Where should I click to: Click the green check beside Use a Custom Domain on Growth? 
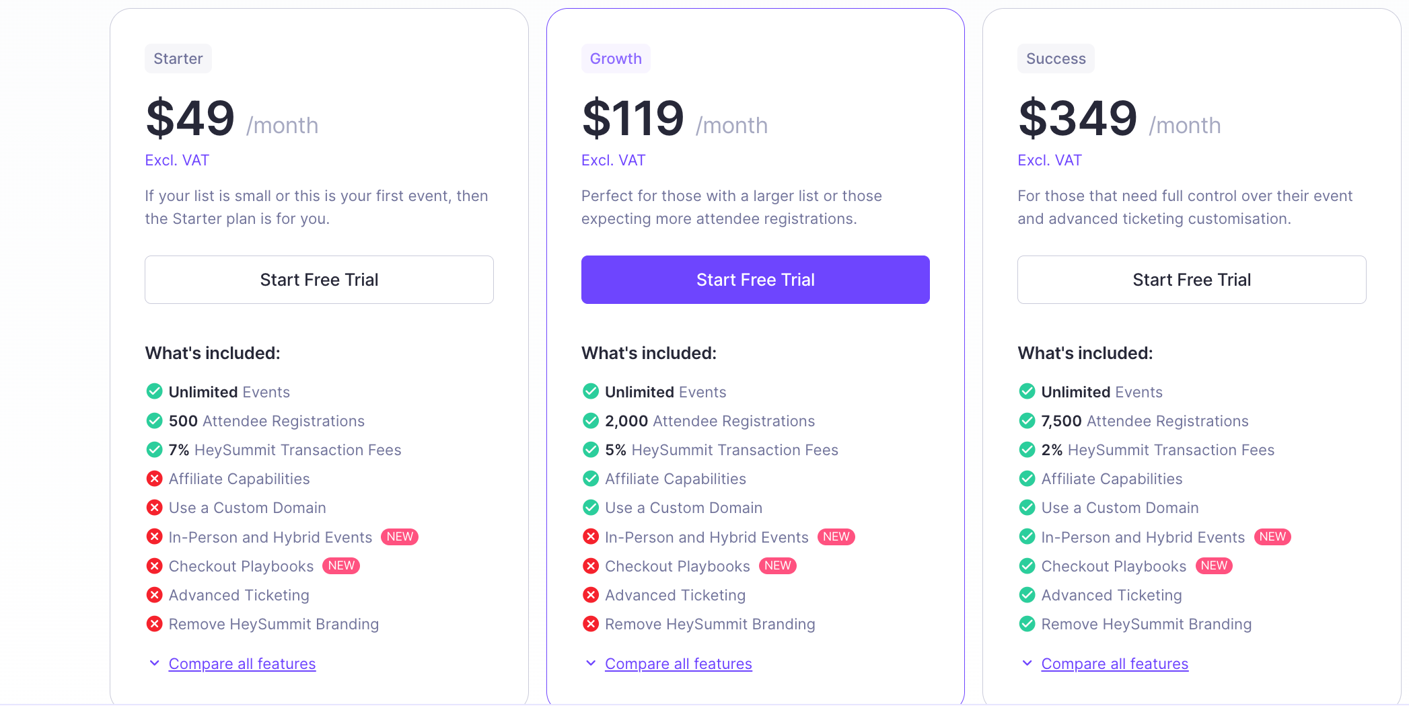click(x=591, y=507)
